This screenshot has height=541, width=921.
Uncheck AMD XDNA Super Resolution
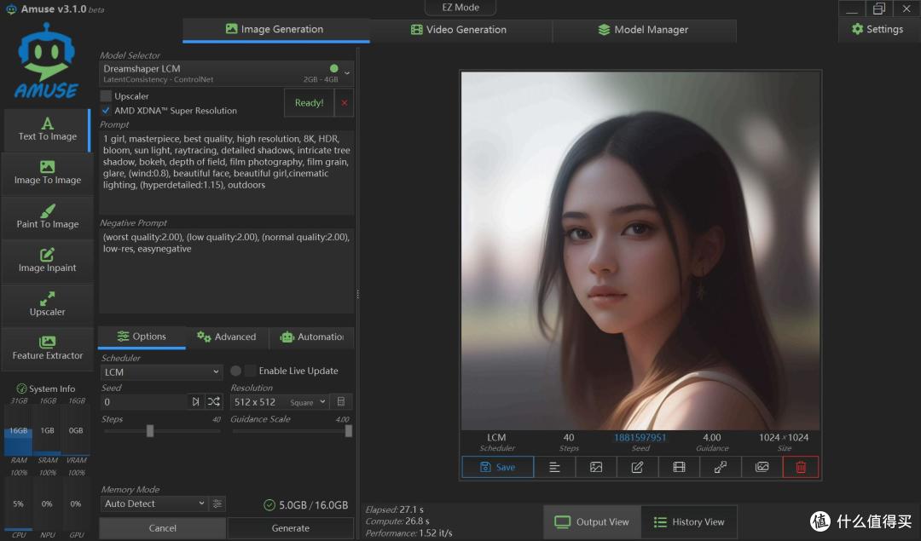tap(106, 110)
